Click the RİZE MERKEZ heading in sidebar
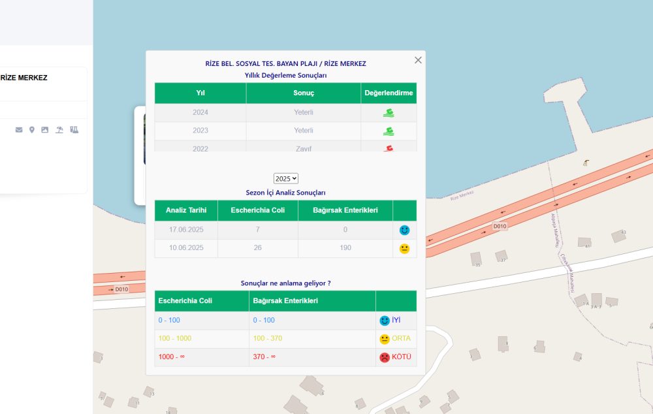Image resolution: width=653 pixels, height=414 pixels. coord(24,78)
